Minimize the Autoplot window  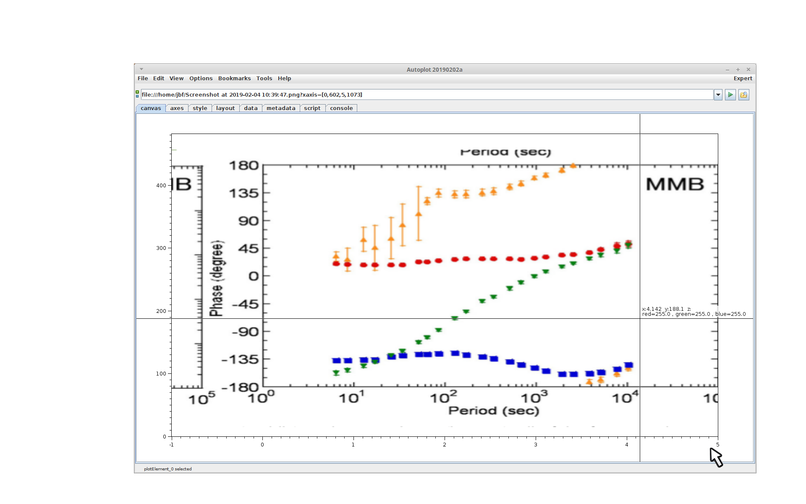727,70
